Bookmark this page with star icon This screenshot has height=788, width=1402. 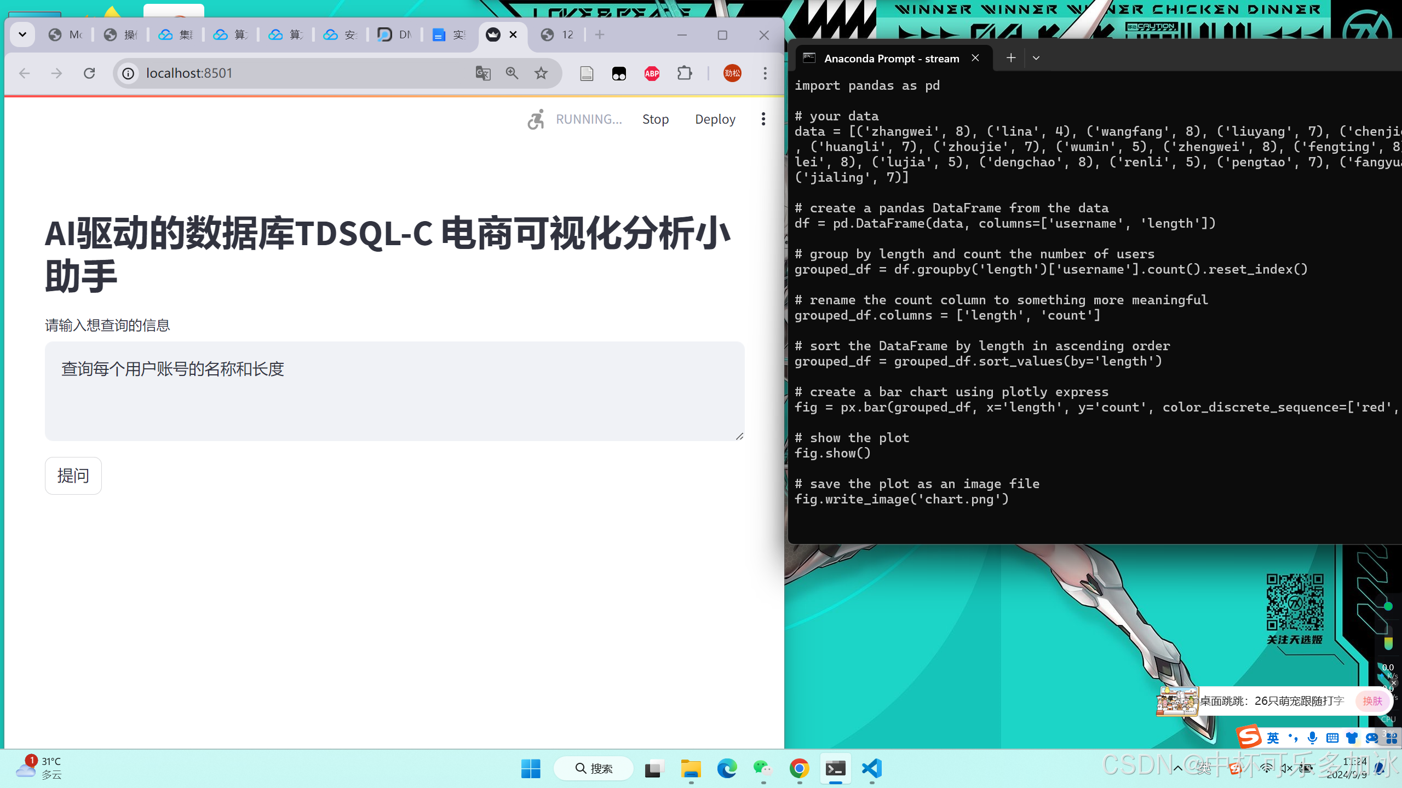click(x=541, y=73)
